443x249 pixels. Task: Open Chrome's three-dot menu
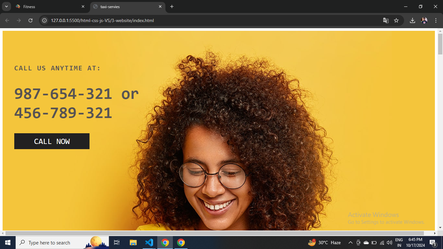436,20
